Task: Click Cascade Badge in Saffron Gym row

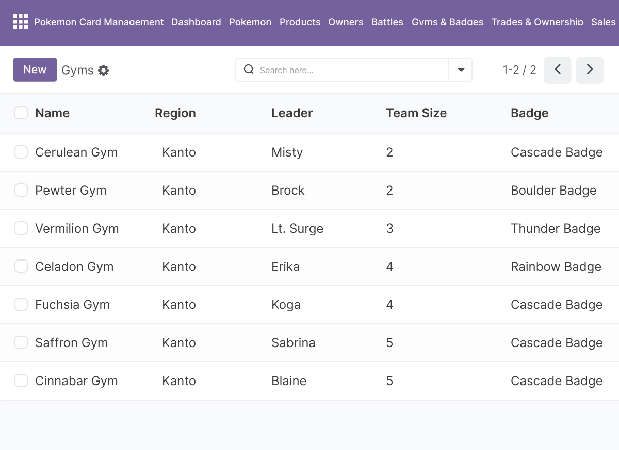Action: (x=557, y=343)
